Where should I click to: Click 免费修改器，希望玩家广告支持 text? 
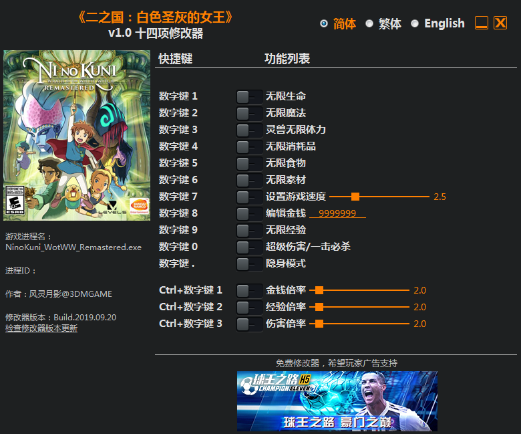click(x=337, y=363)
